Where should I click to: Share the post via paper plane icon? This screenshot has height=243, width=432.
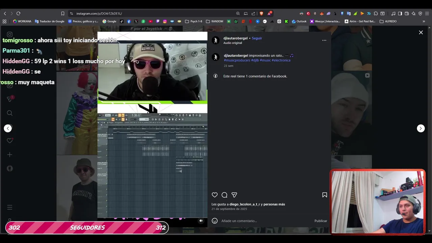coord(234,195)
